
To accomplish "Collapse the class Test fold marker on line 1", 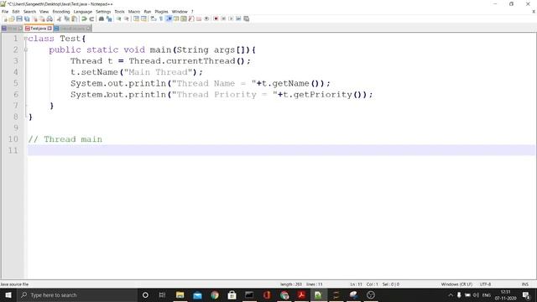I will click(x=26, y=39).
